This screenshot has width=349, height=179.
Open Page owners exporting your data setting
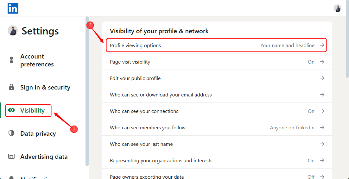tap(217, 175)
